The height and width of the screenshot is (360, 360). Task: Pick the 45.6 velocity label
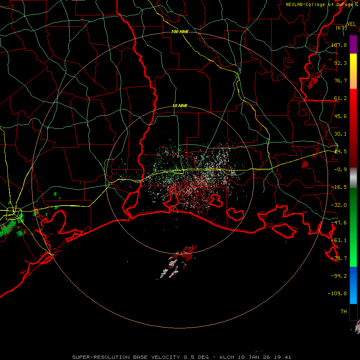point(340,116)
